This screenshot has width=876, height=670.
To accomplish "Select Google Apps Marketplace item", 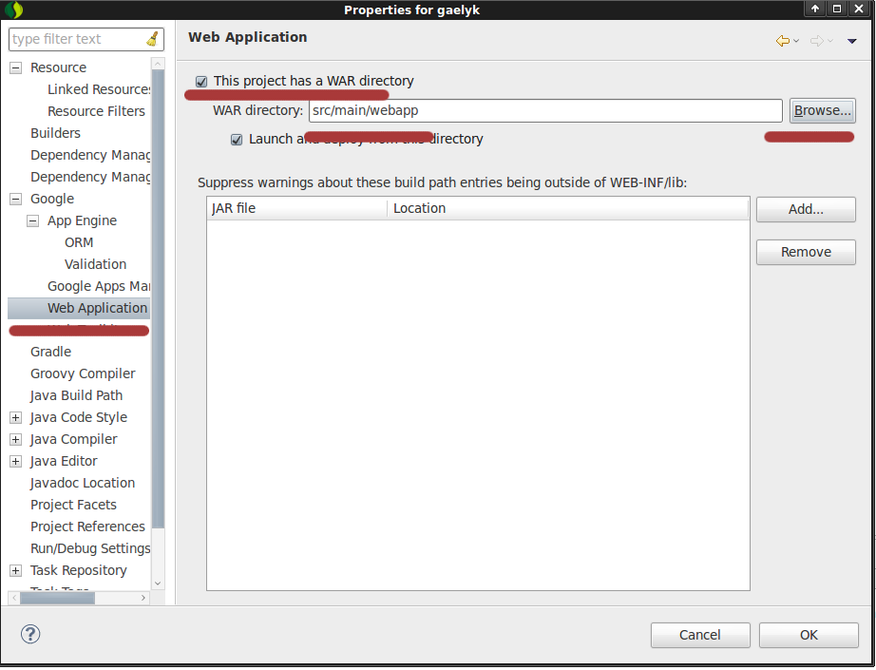I will pyautogui.click(x=99, y=286).
